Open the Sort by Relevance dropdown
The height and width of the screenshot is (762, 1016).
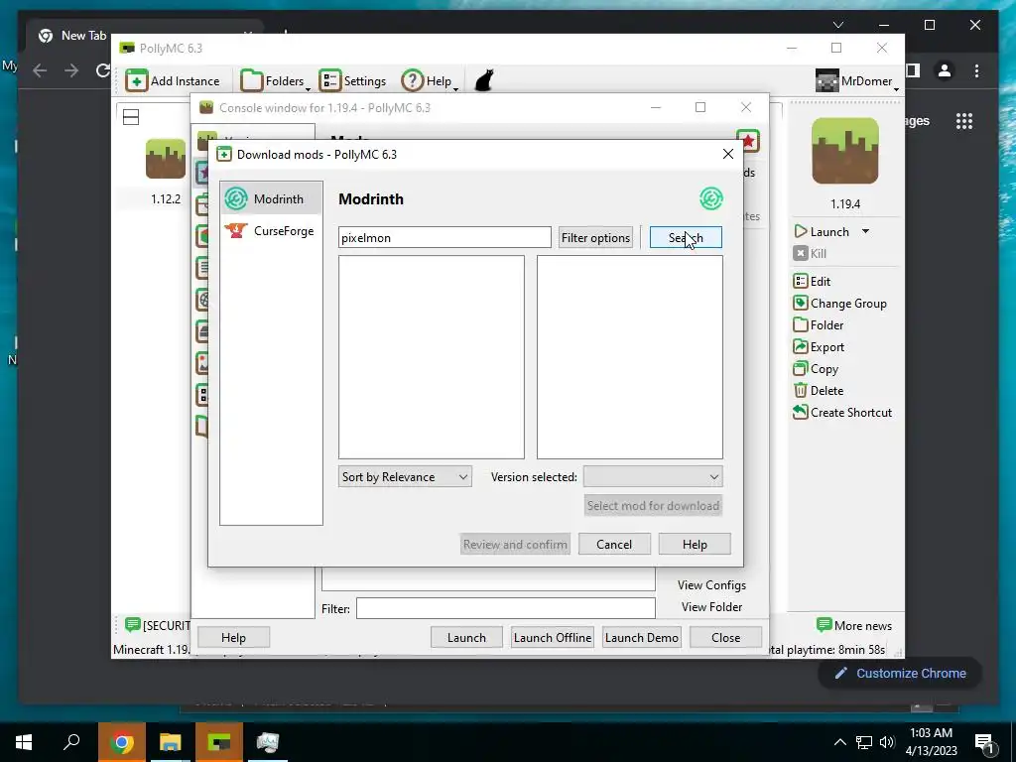click(405, 477)
